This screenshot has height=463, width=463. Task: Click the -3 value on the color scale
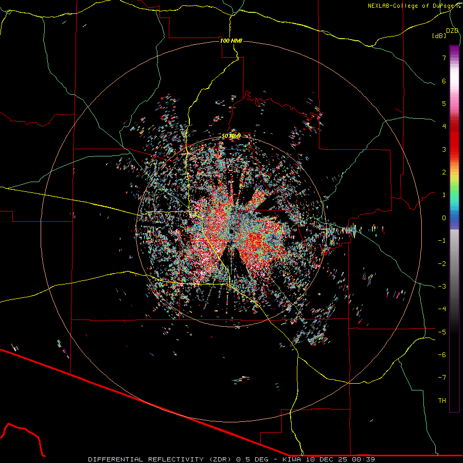[442, 287]
